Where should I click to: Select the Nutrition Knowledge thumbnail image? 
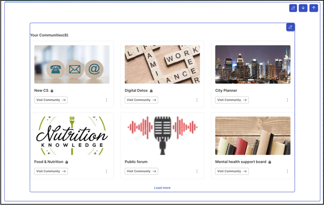pyautogui.click(x=72, y=136)
